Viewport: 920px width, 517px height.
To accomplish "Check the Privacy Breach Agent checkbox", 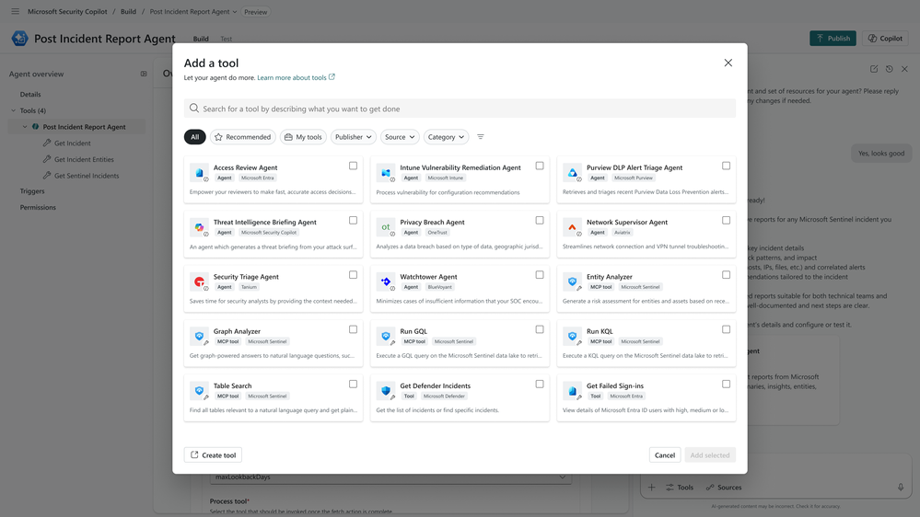I will click(540, 221).
